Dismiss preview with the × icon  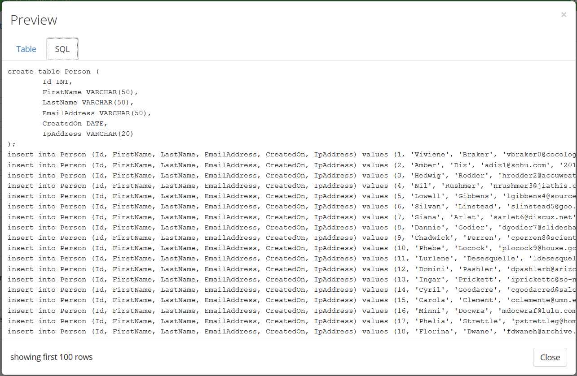pos(564,15)
